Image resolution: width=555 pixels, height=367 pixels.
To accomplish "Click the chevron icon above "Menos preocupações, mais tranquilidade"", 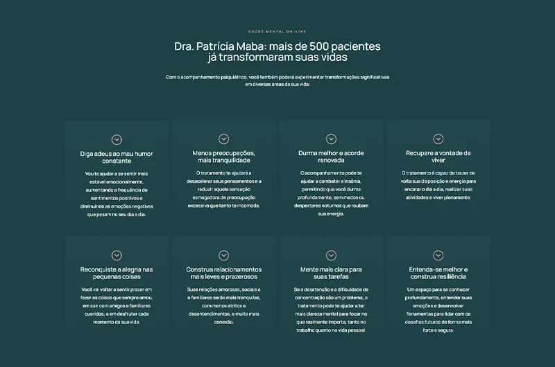I will pyautogui.click(x=224, y=139).
